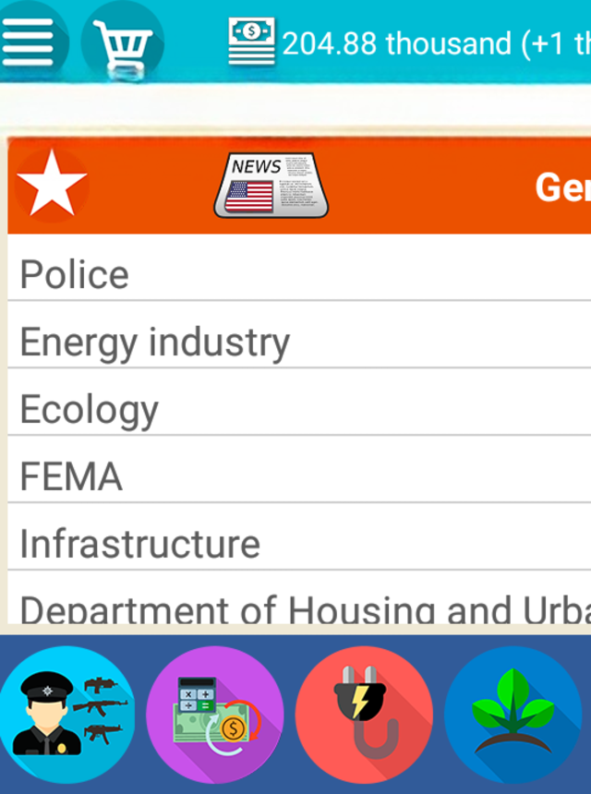Select the Ecology list entry
Screen dimensions: 591x794
(89, 410)
